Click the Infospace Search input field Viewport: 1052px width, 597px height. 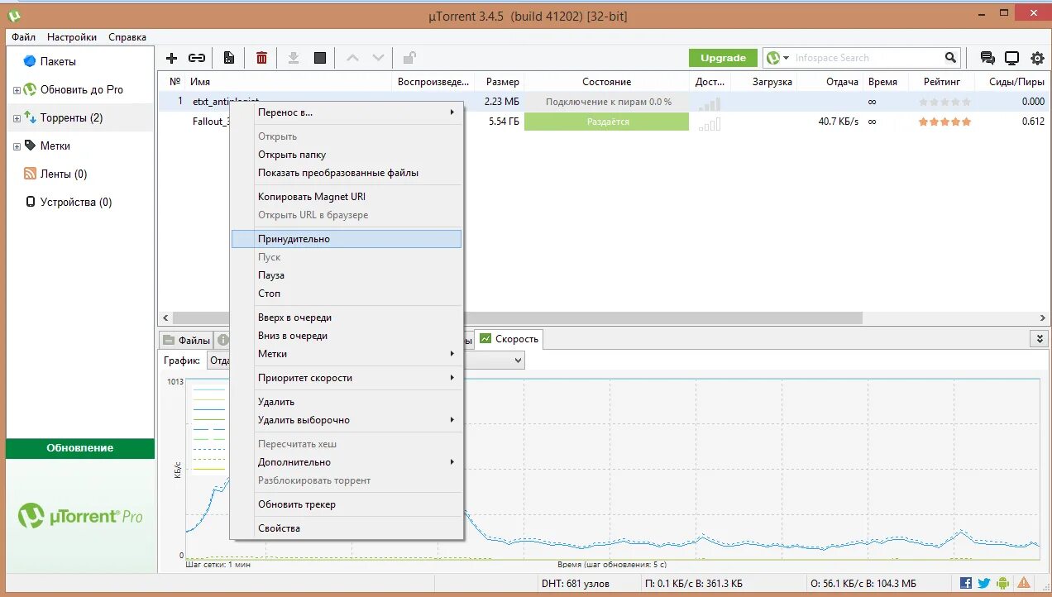click(868, 58)
